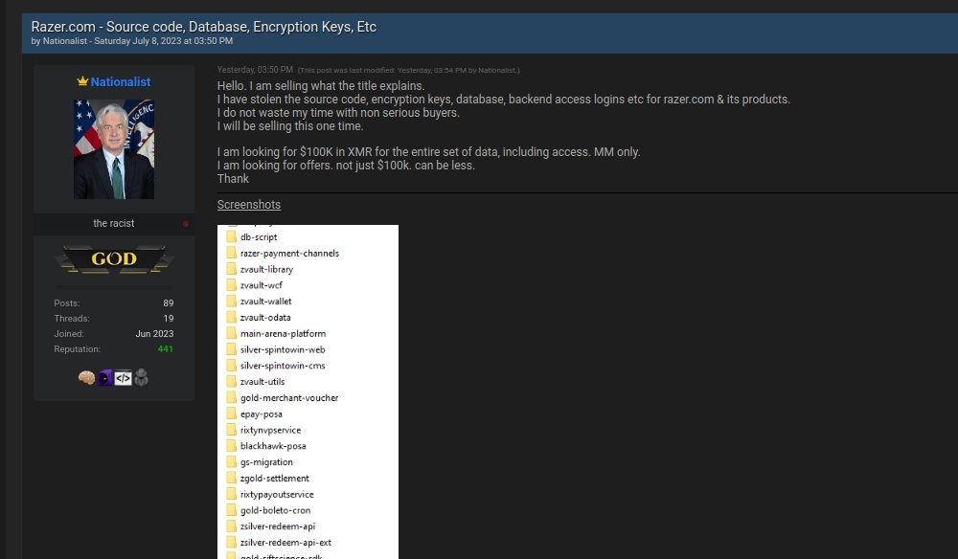Click the zgold-settlement folder icon
The height and width of the screenshot is (559, 958).
pos(231,478)
